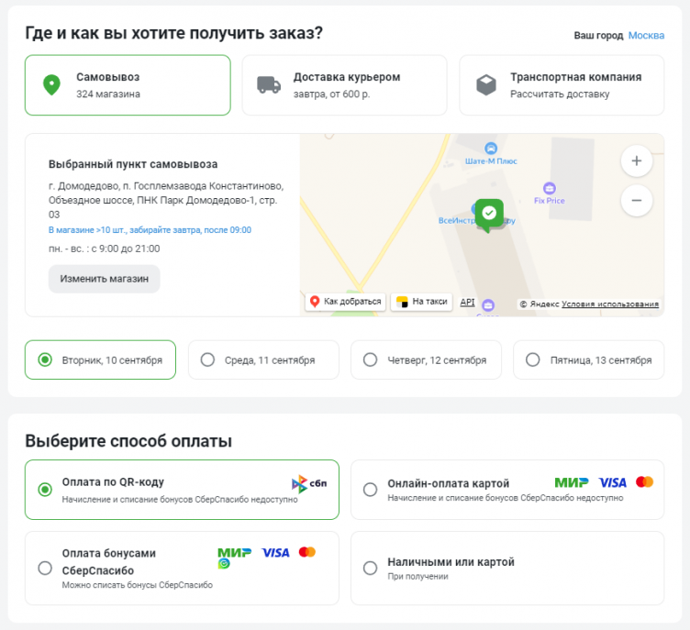This screenshot has height=630, width=690.
Task: Click the Fix Price map marker
Action: tap(550, 188)
